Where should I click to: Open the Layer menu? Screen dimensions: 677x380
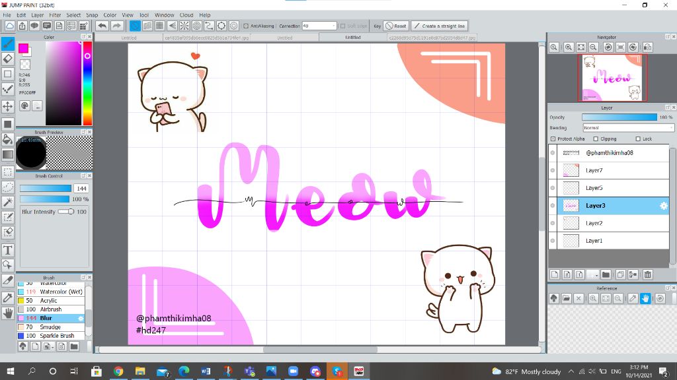click(38, 15)
